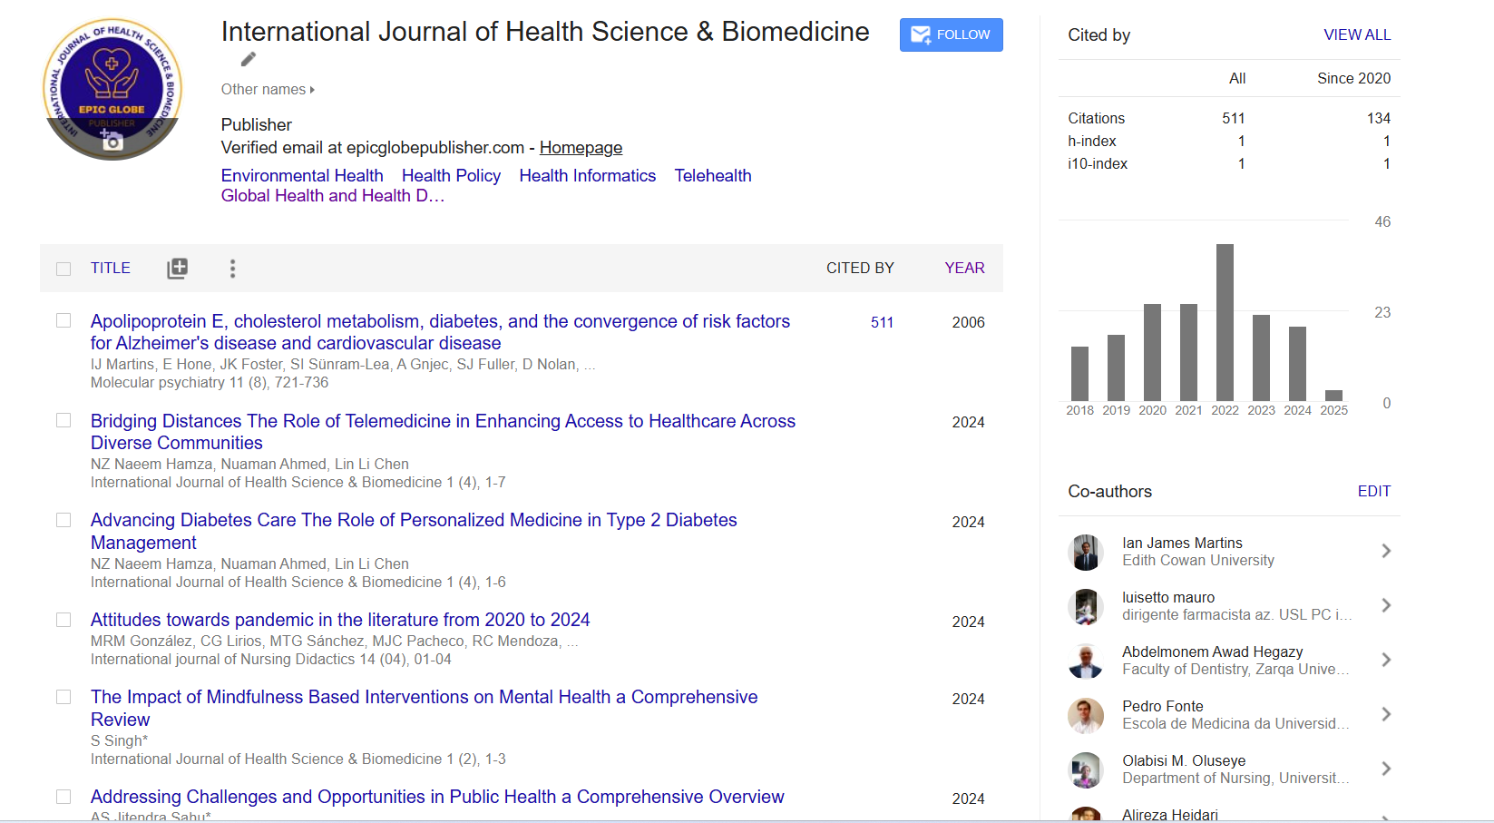Click the 2020 bar in citations chart
Screen dimensions: 1494x823
coord(1152,352)
